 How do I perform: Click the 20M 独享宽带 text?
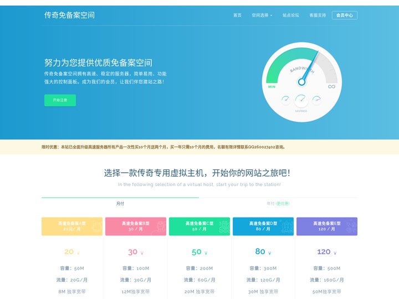tap(199, 292)
